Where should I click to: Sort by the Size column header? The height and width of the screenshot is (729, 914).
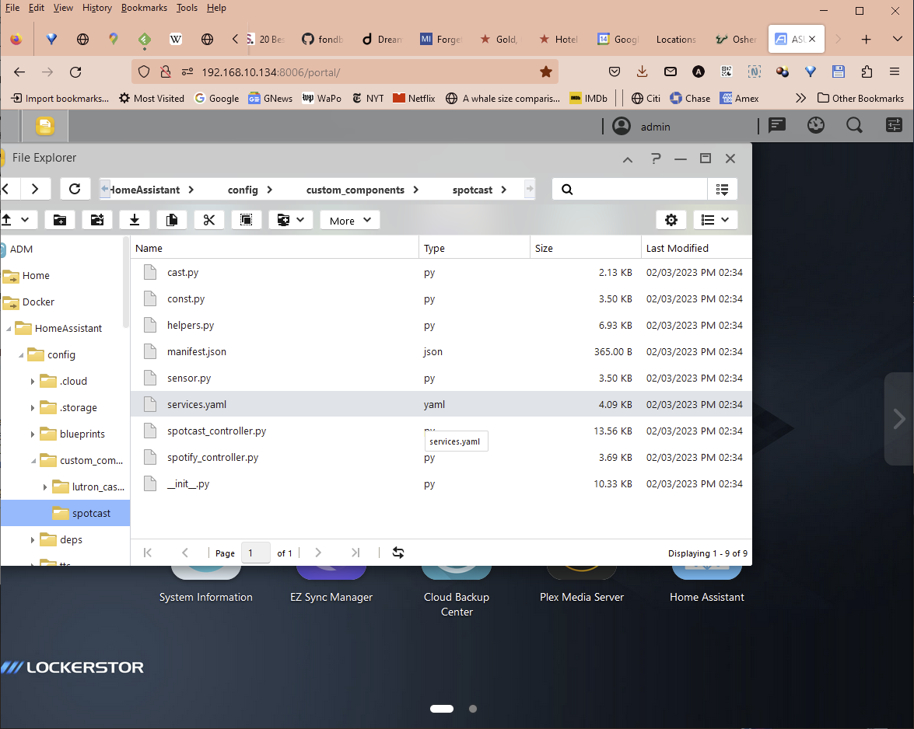point(585,248)
